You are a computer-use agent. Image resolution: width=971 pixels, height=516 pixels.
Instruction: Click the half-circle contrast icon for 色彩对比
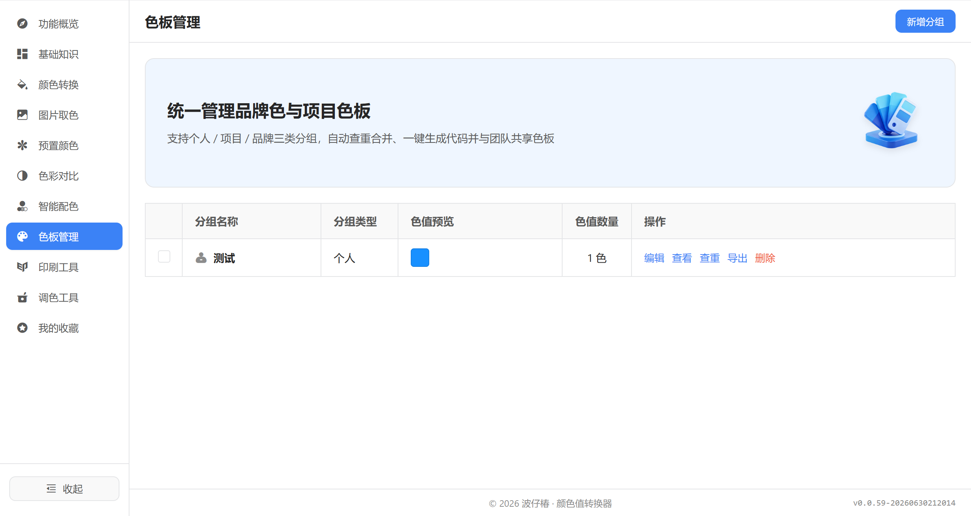pos(22,176)
